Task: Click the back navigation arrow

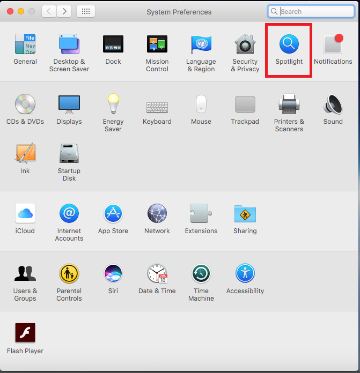Action: click(x=49, y=11)
